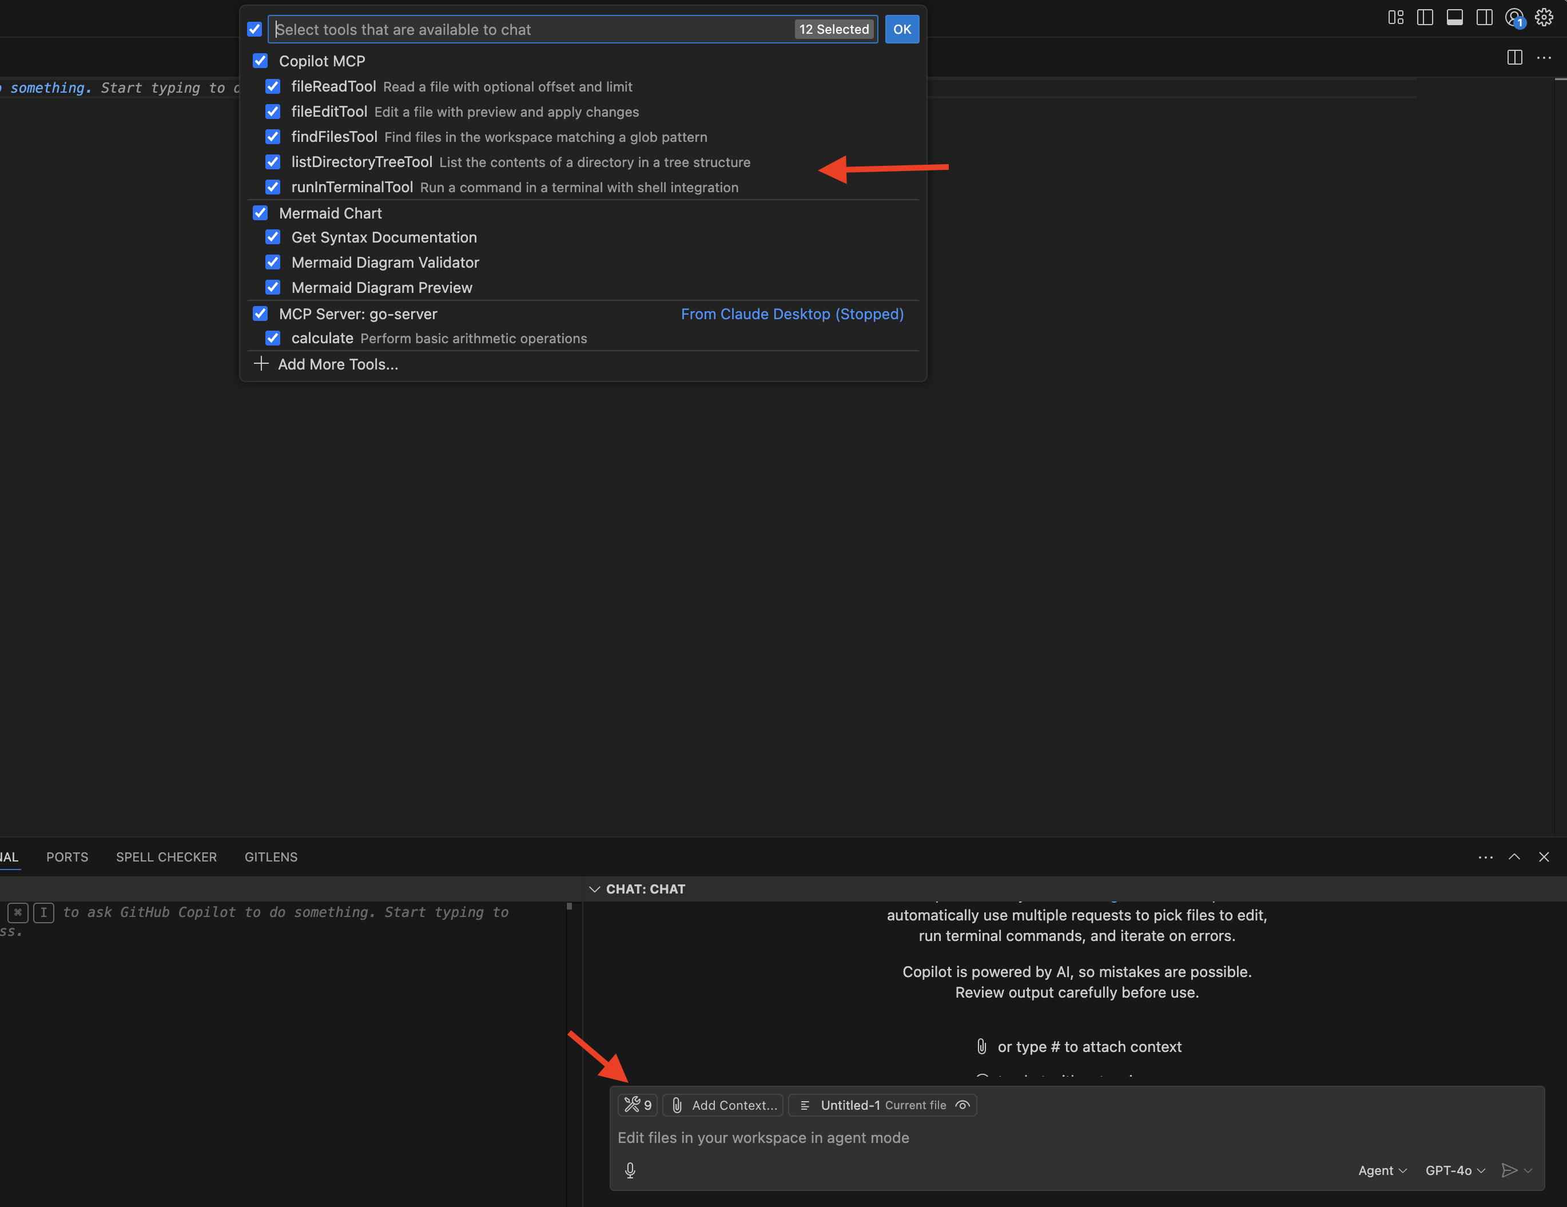Open the tools picker showing 9
The width and height of the screenshot is (1567, 1207).
pos(637,1105)
